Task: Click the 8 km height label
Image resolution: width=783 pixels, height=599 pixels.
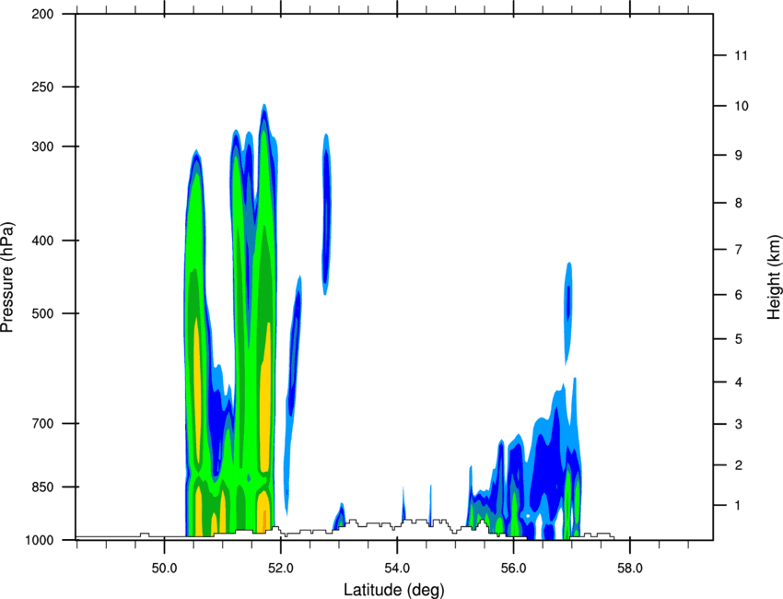Action: [x=739, y=204]
